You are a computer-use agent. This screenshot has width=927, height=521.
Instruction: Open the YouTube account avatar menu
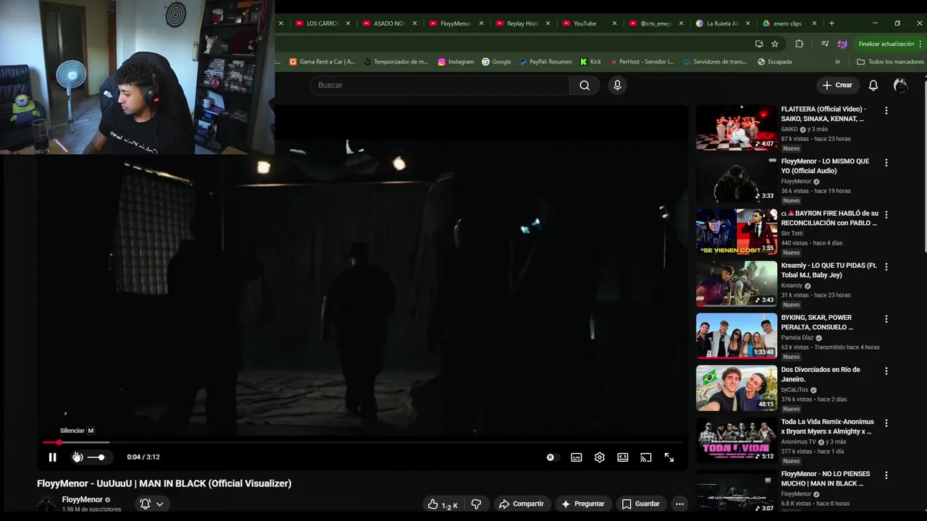tap(900, 85)
